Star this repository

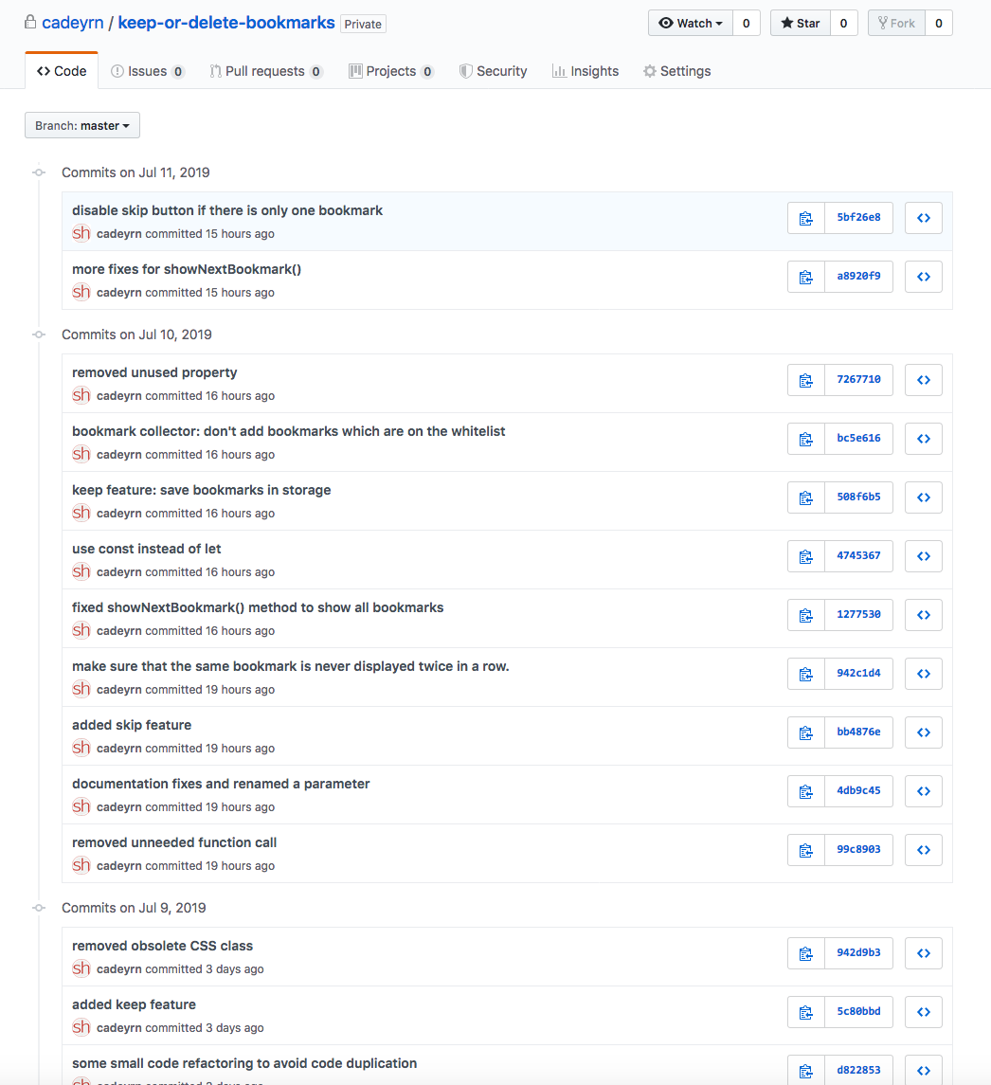[x=801, y=24]
